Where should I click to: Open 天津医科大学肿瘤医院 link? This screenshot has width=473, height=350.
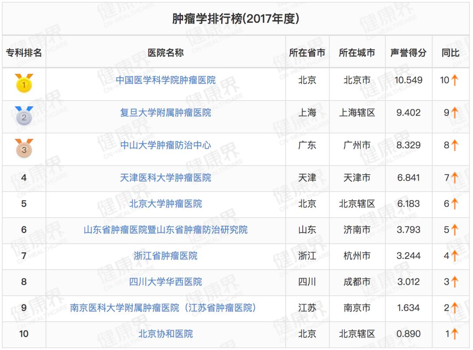[x=166, y=178]
